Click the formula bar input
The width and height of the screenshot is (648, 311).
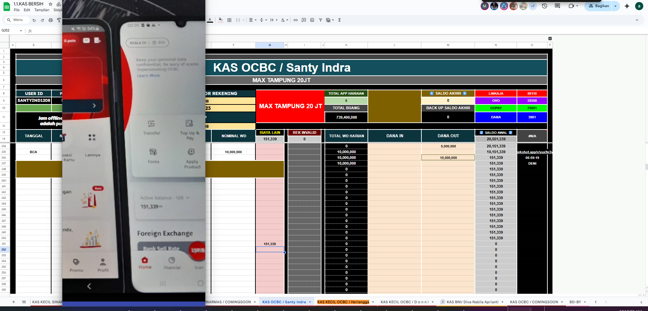pyautogui.click(x=339, y=31)
